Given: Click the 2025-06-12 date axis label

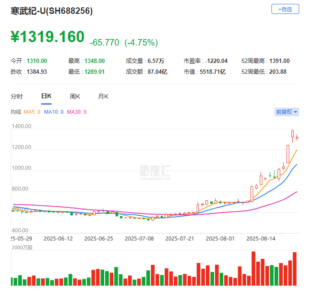Looking at the screenshot, I should tap(58, 239).
